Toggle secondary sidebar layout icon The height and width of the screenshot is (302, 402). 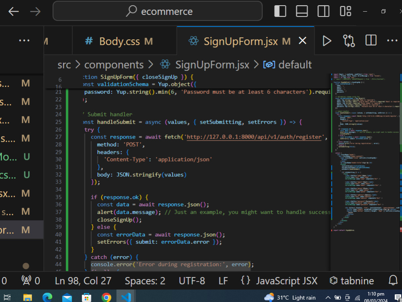[323, 11]
